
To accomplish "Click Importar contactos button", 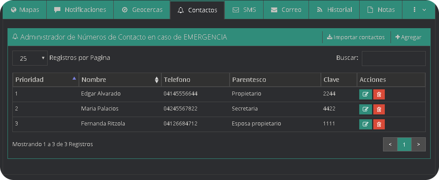I will point(356,37).
